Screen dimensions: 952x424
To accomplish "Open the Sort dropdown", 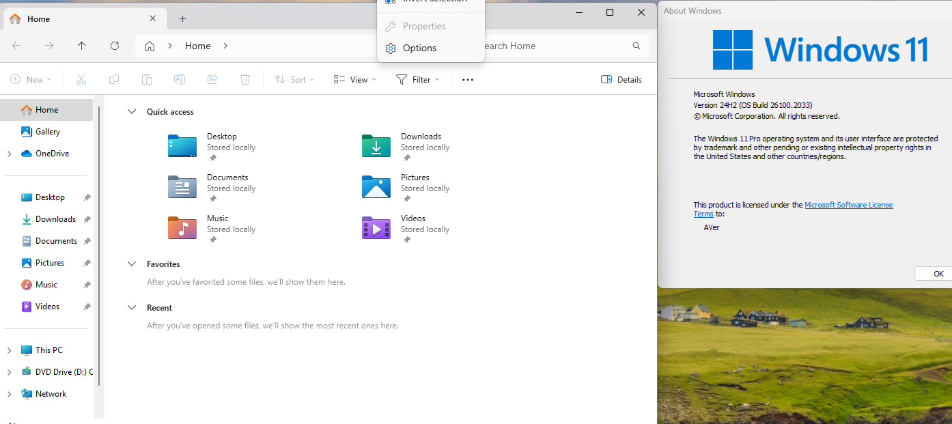I will tap(294, 80).
